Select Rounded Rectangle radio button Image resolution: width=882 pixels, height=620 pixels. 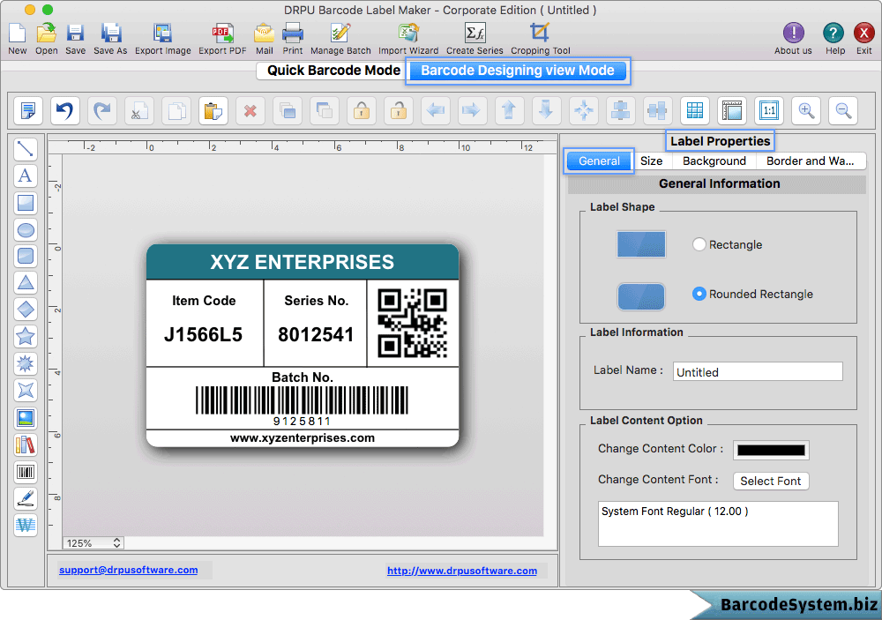click(699, 294)
